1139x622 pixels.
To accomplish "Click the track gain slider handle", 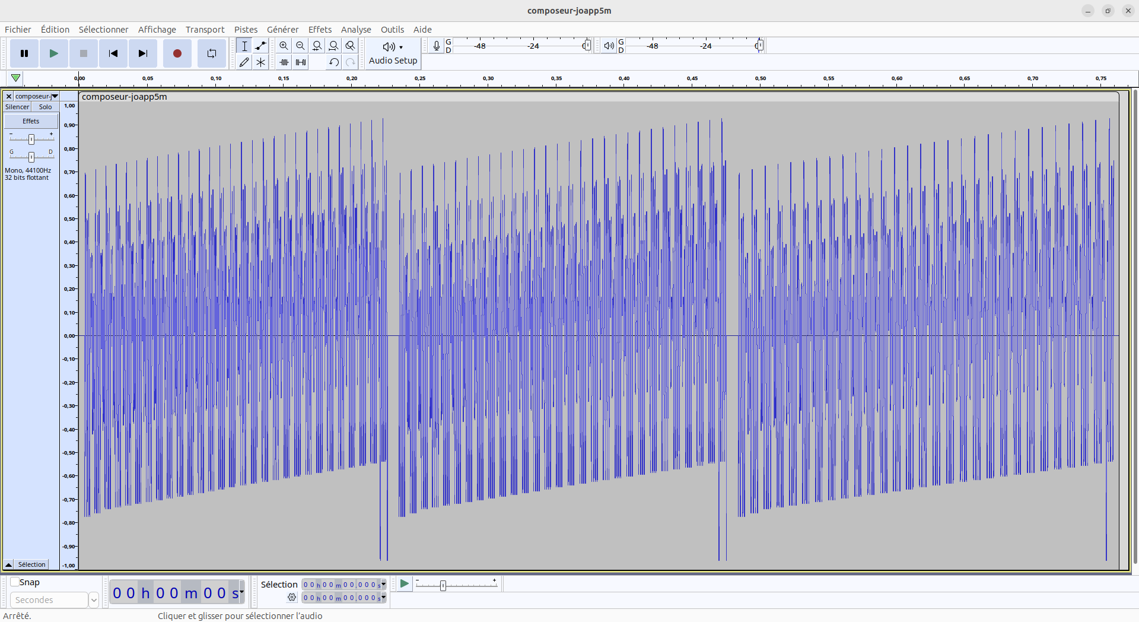I will (x=31, y=139).
